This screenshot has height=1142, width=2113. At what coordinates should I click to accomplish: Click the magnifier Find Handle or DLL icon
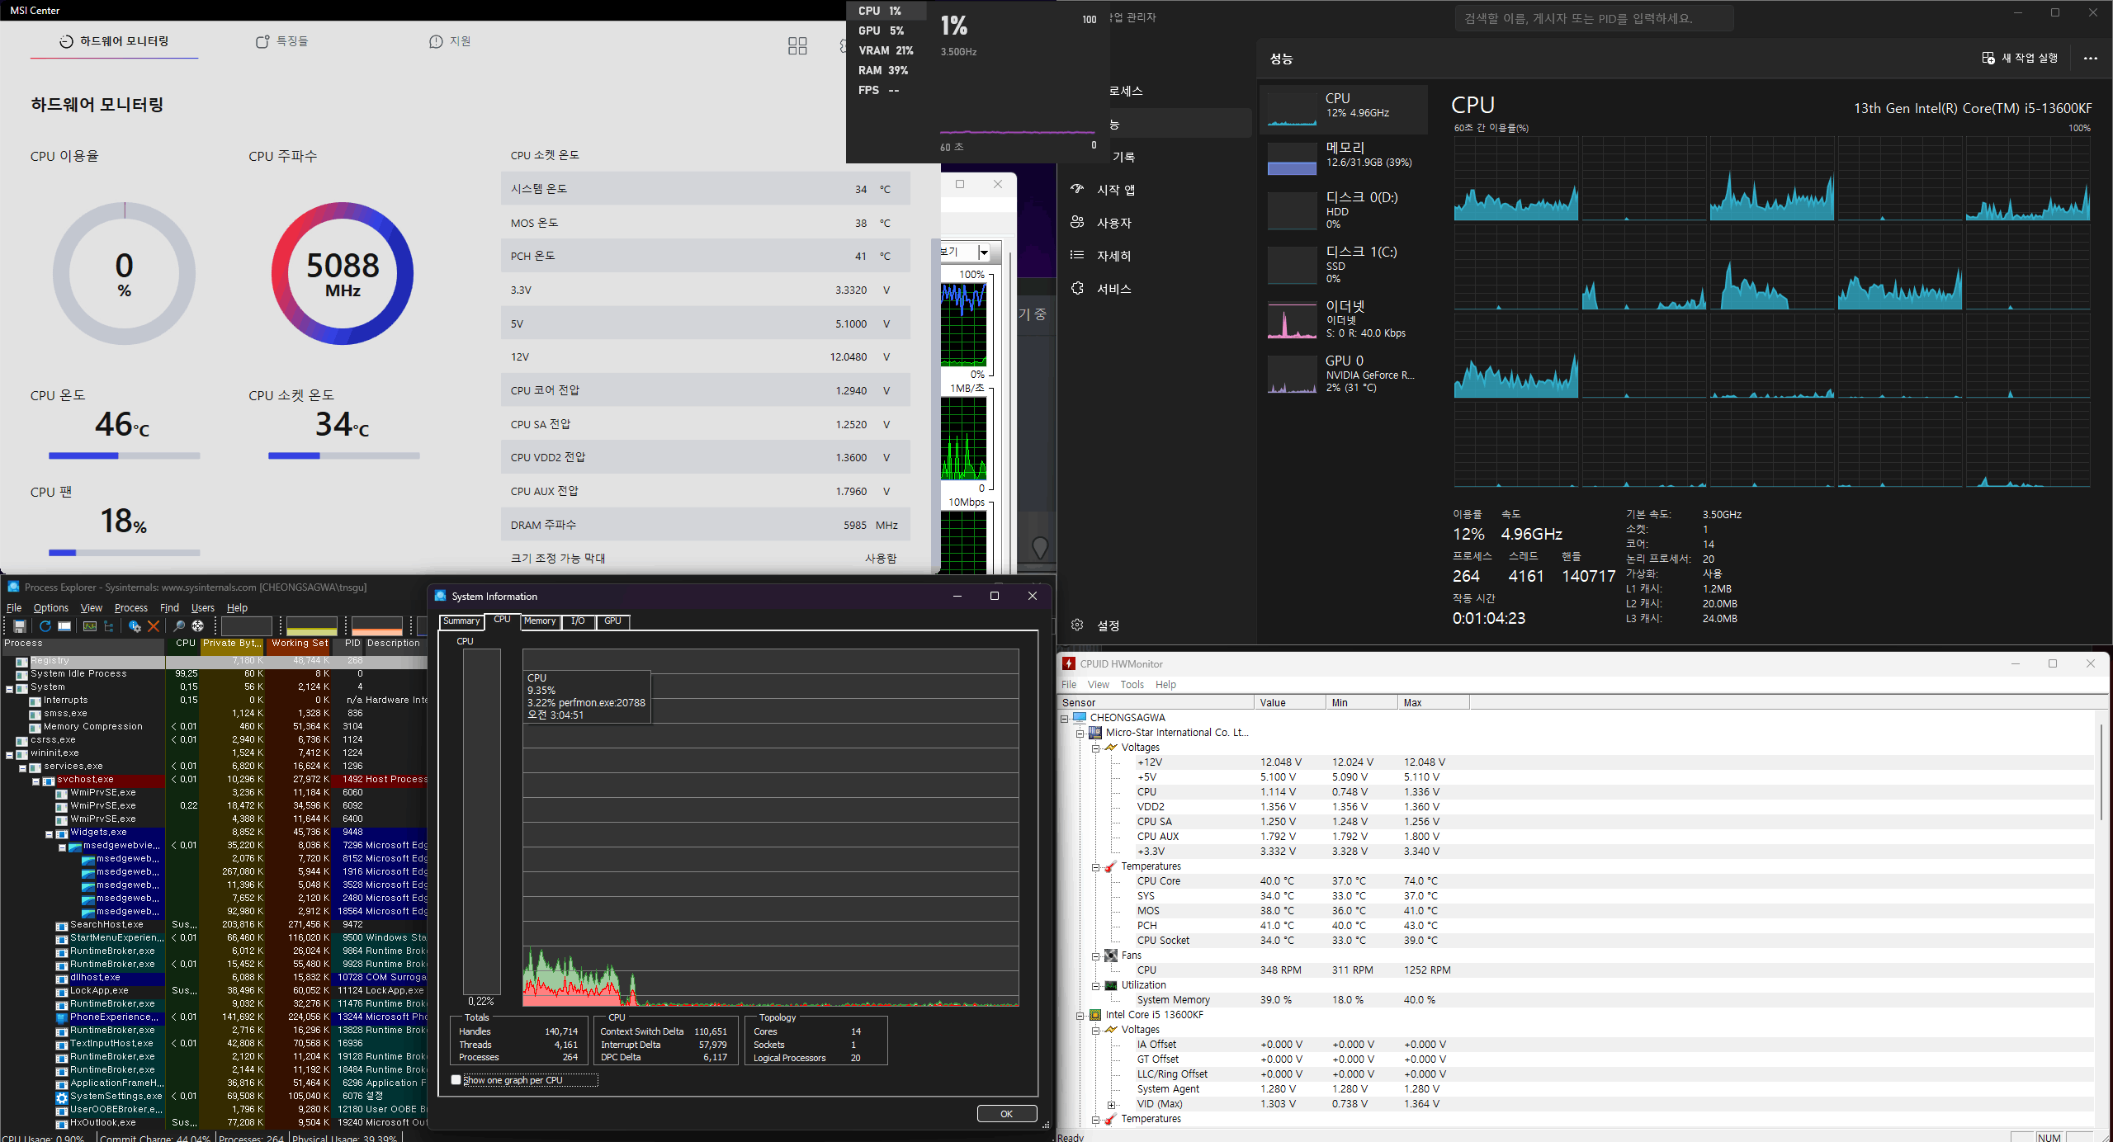[x=178, y=626]
